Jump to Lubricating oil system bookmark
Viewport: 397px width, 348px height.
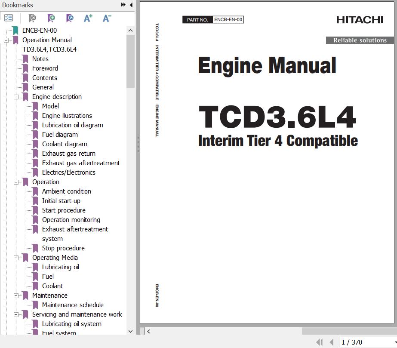[72, 324]
